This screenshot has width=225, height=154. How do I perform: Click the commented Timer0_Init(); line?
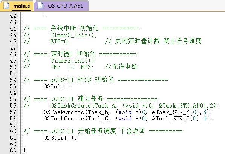(x=60, y=35)
